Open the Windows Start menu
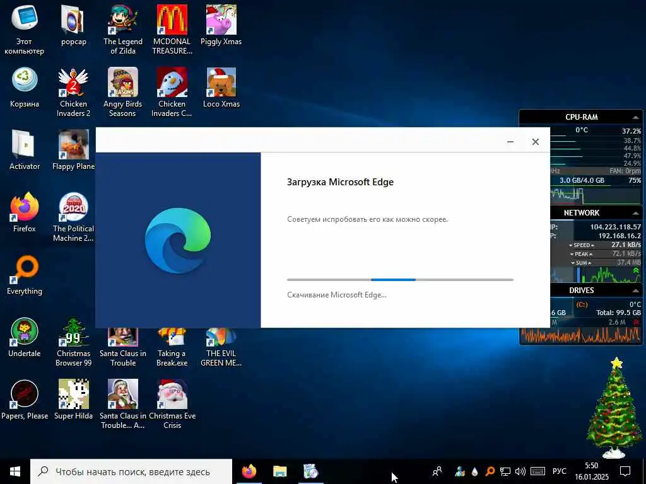 [15, 471]
